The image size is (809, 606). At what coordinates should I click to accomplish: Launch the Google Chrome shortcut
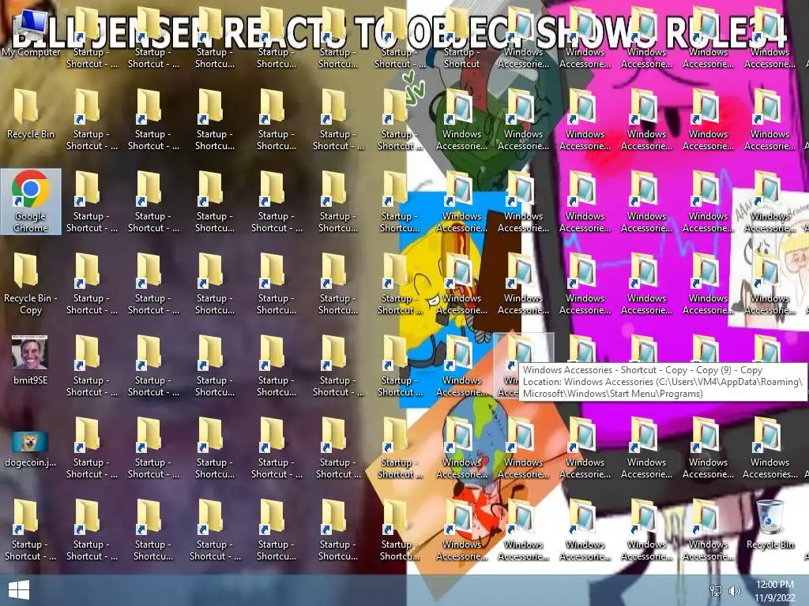(x=31, y=201)
